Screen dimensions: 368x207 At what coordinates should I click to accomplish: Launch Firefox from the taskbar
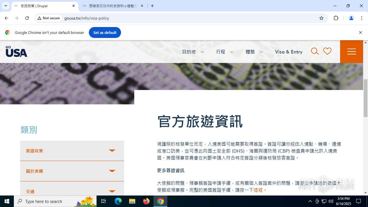pyautogui.click(x=146, y=201)
